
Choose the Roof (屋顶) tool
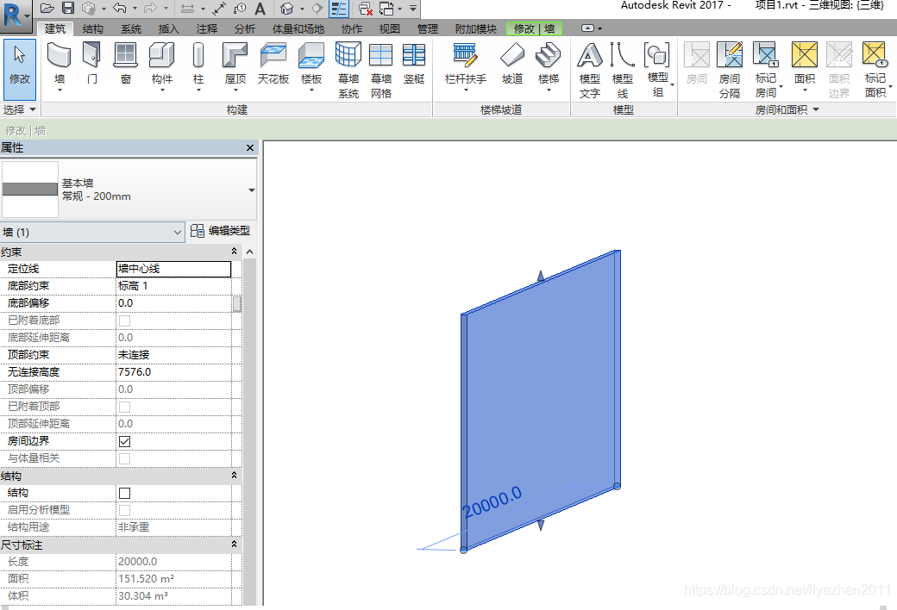235,57
